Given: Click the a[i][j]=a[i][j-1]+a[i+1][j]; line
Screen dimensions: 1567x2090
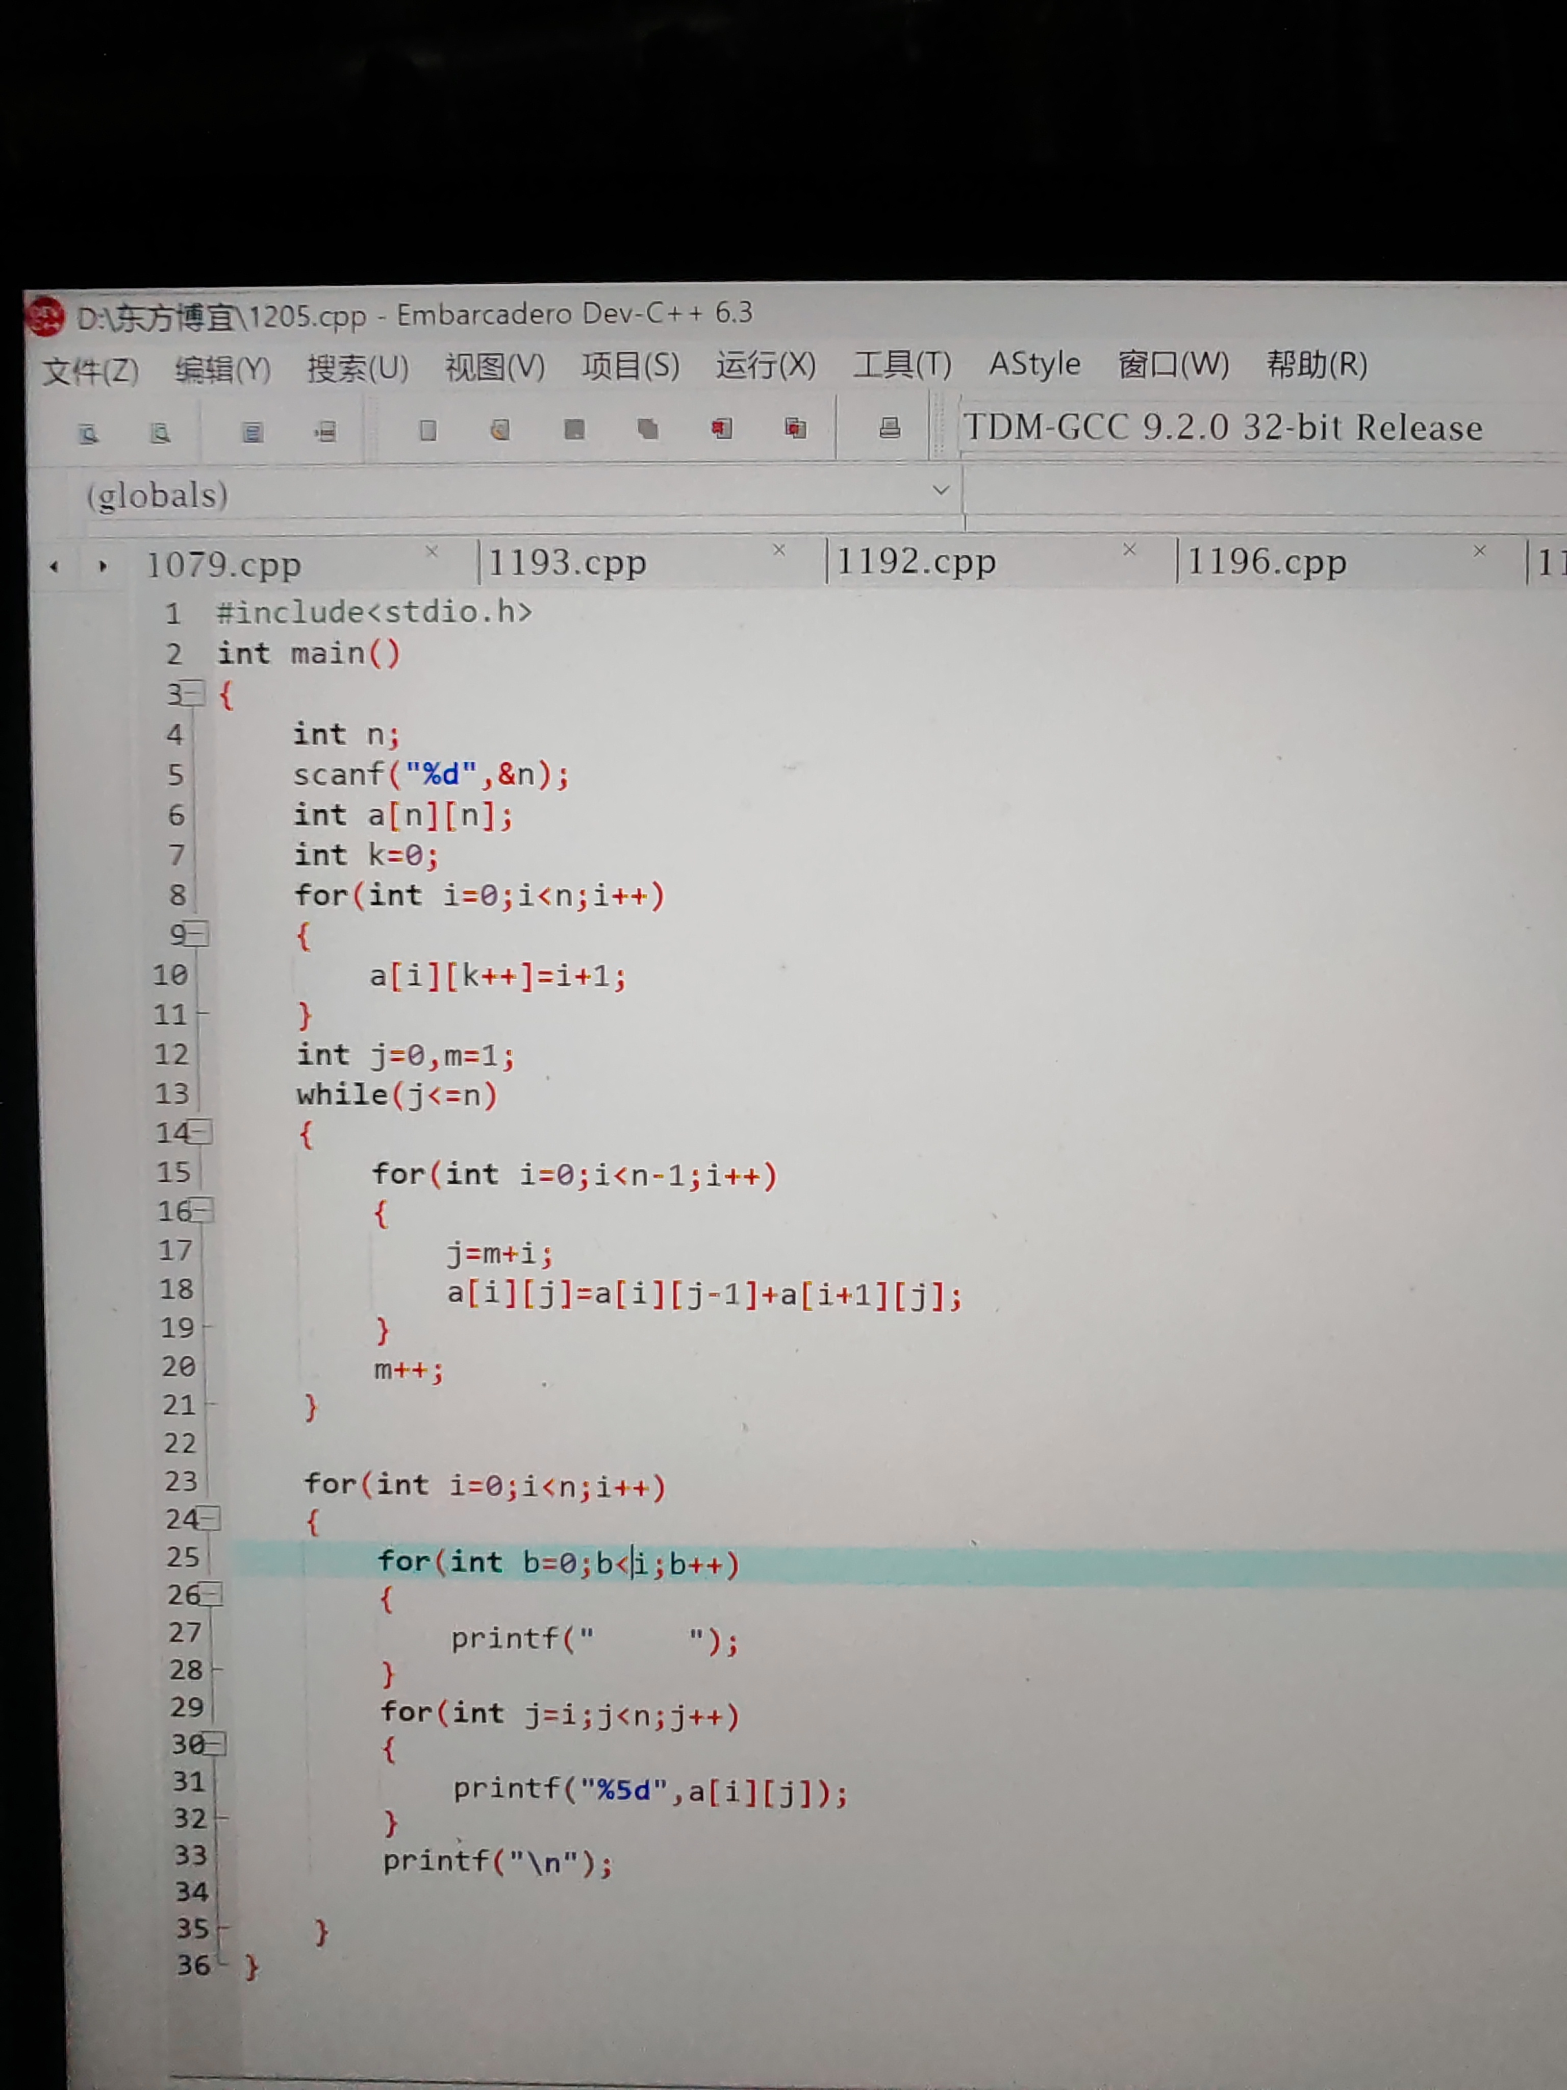Looking at the screenshot, I should click(x=705, y=1293).
